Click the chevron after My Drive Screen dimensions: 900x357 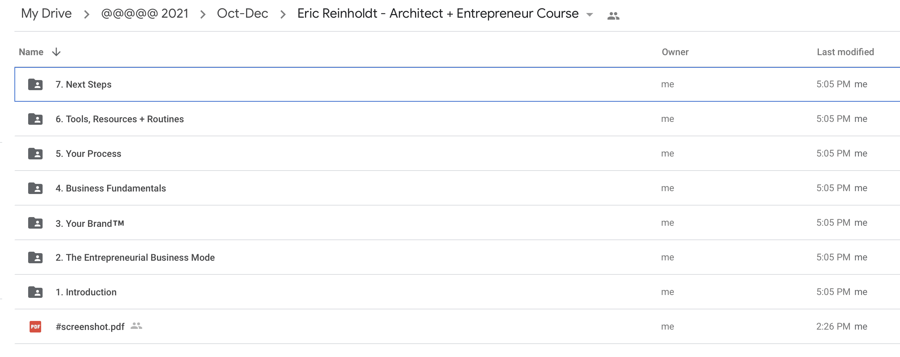87,14
